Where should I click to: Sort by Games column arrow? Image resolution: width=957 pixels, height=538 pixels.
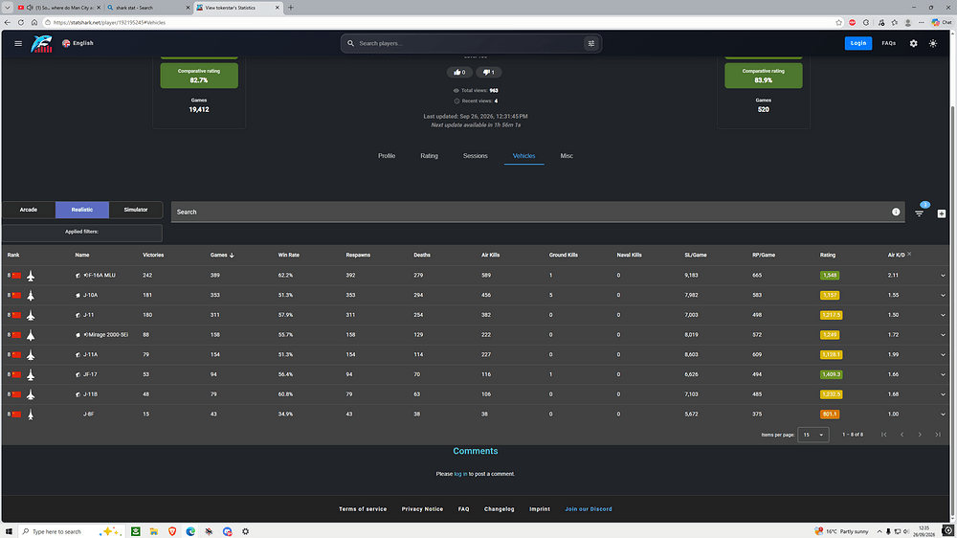click(x=232, y=256)
